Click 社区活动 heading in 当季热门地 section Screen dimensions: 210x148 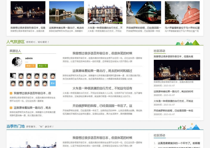(x=159, y=135)
